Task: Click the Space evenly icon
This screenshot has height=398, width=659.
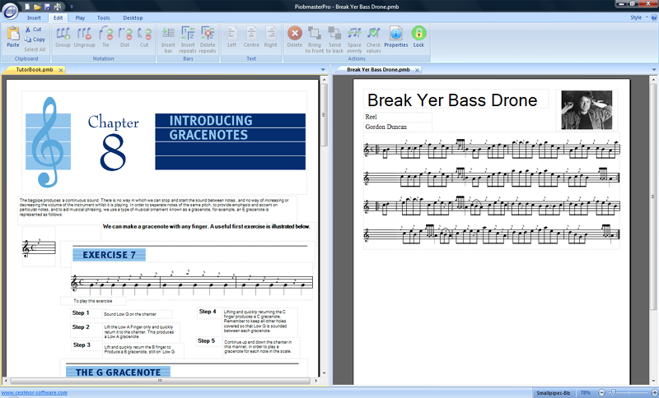Action: [354, 36]
